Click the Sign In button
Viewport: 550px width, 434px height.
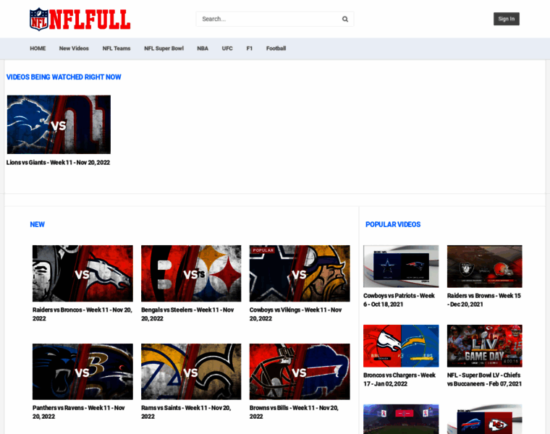(x=506, y=19)
